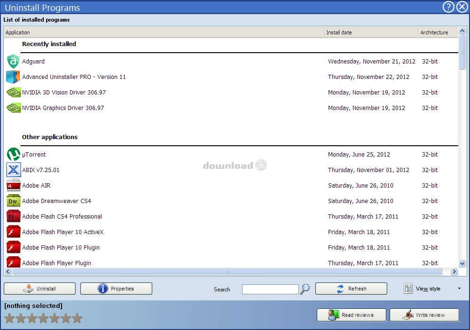Select the ABIX v7.25.01 entry
470x330 pixels.
(231, 170)
